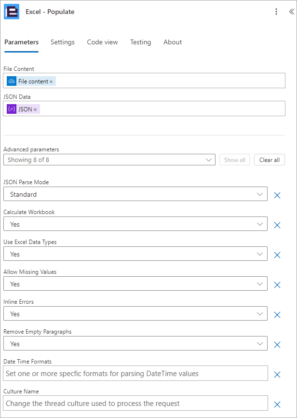
Task: Switch to the Parameters tab
Action: point(22,42)
